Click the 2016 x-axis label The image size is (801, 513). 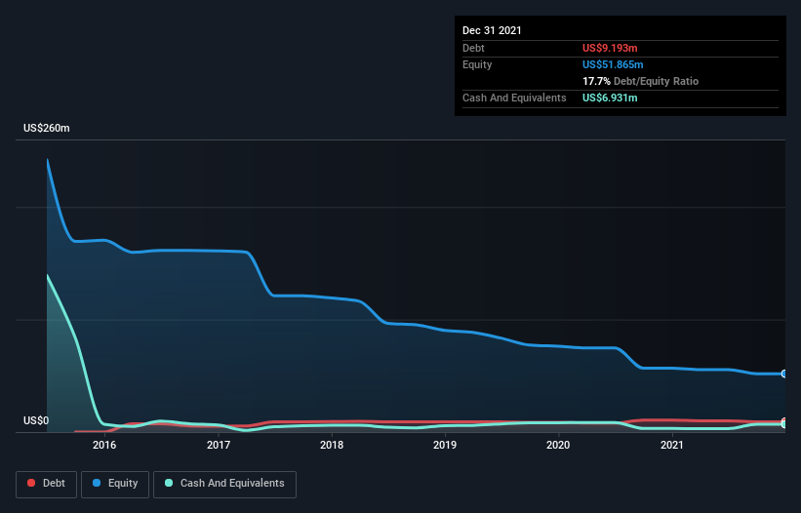pos(104,445)
